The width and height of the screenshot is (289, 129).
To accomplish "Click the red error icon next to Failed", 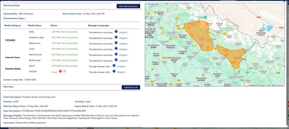I will coord(60,71).
